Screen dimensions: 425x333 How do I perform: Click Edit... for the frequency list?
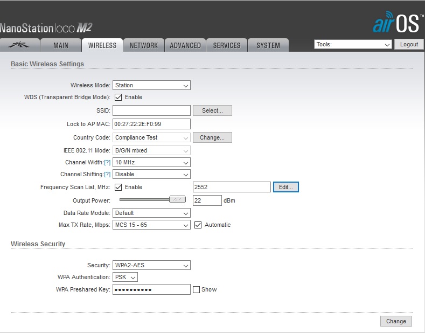(285, 187)
